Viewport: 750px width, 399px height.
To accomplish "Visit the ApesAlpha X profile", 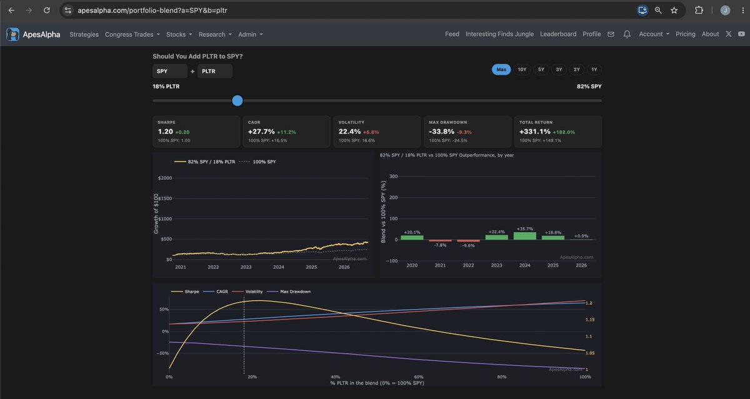I will [728, 34].
